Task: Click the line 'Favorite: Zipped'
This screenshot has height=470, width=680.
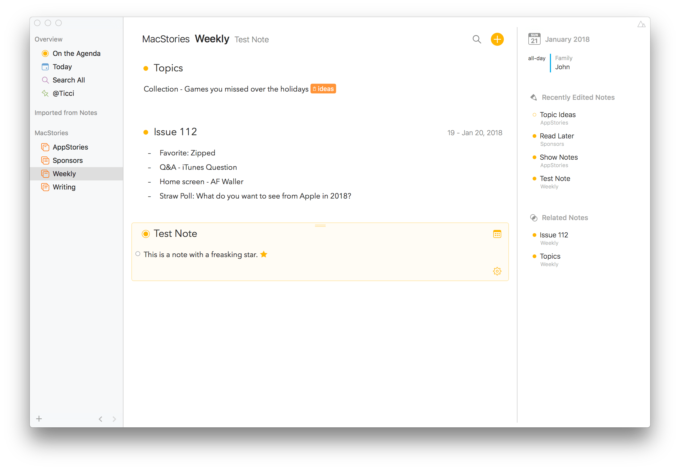Action: (187, 153)
